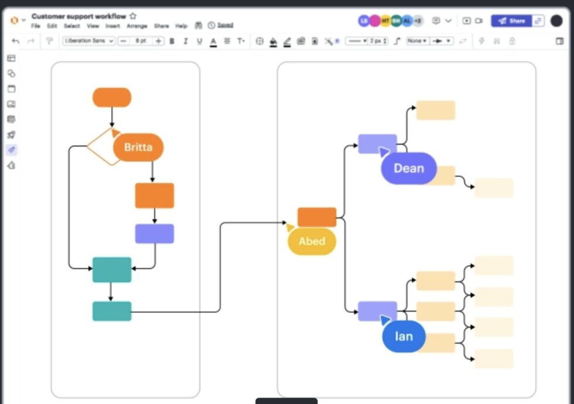Select the Line color tool

(x=288, y=41)
